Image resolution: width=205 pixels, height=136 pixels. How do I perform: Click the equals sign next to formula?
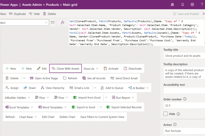point(53,22)
